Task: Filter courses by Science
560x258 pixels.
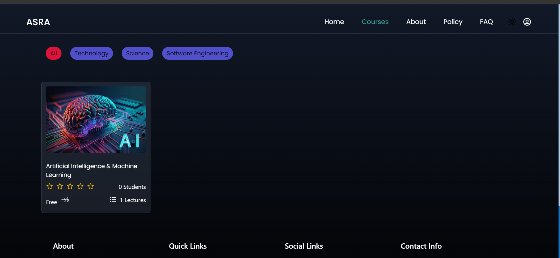Action: click(x=137, y=53)
